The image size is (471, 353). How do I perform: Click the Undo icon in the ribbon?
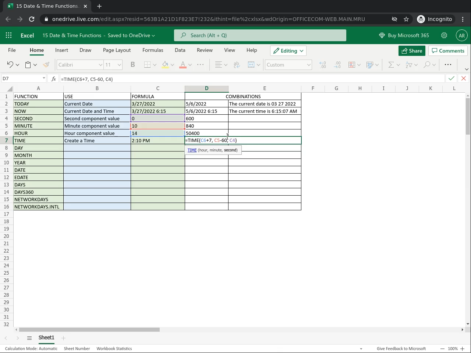pos(10,65)
